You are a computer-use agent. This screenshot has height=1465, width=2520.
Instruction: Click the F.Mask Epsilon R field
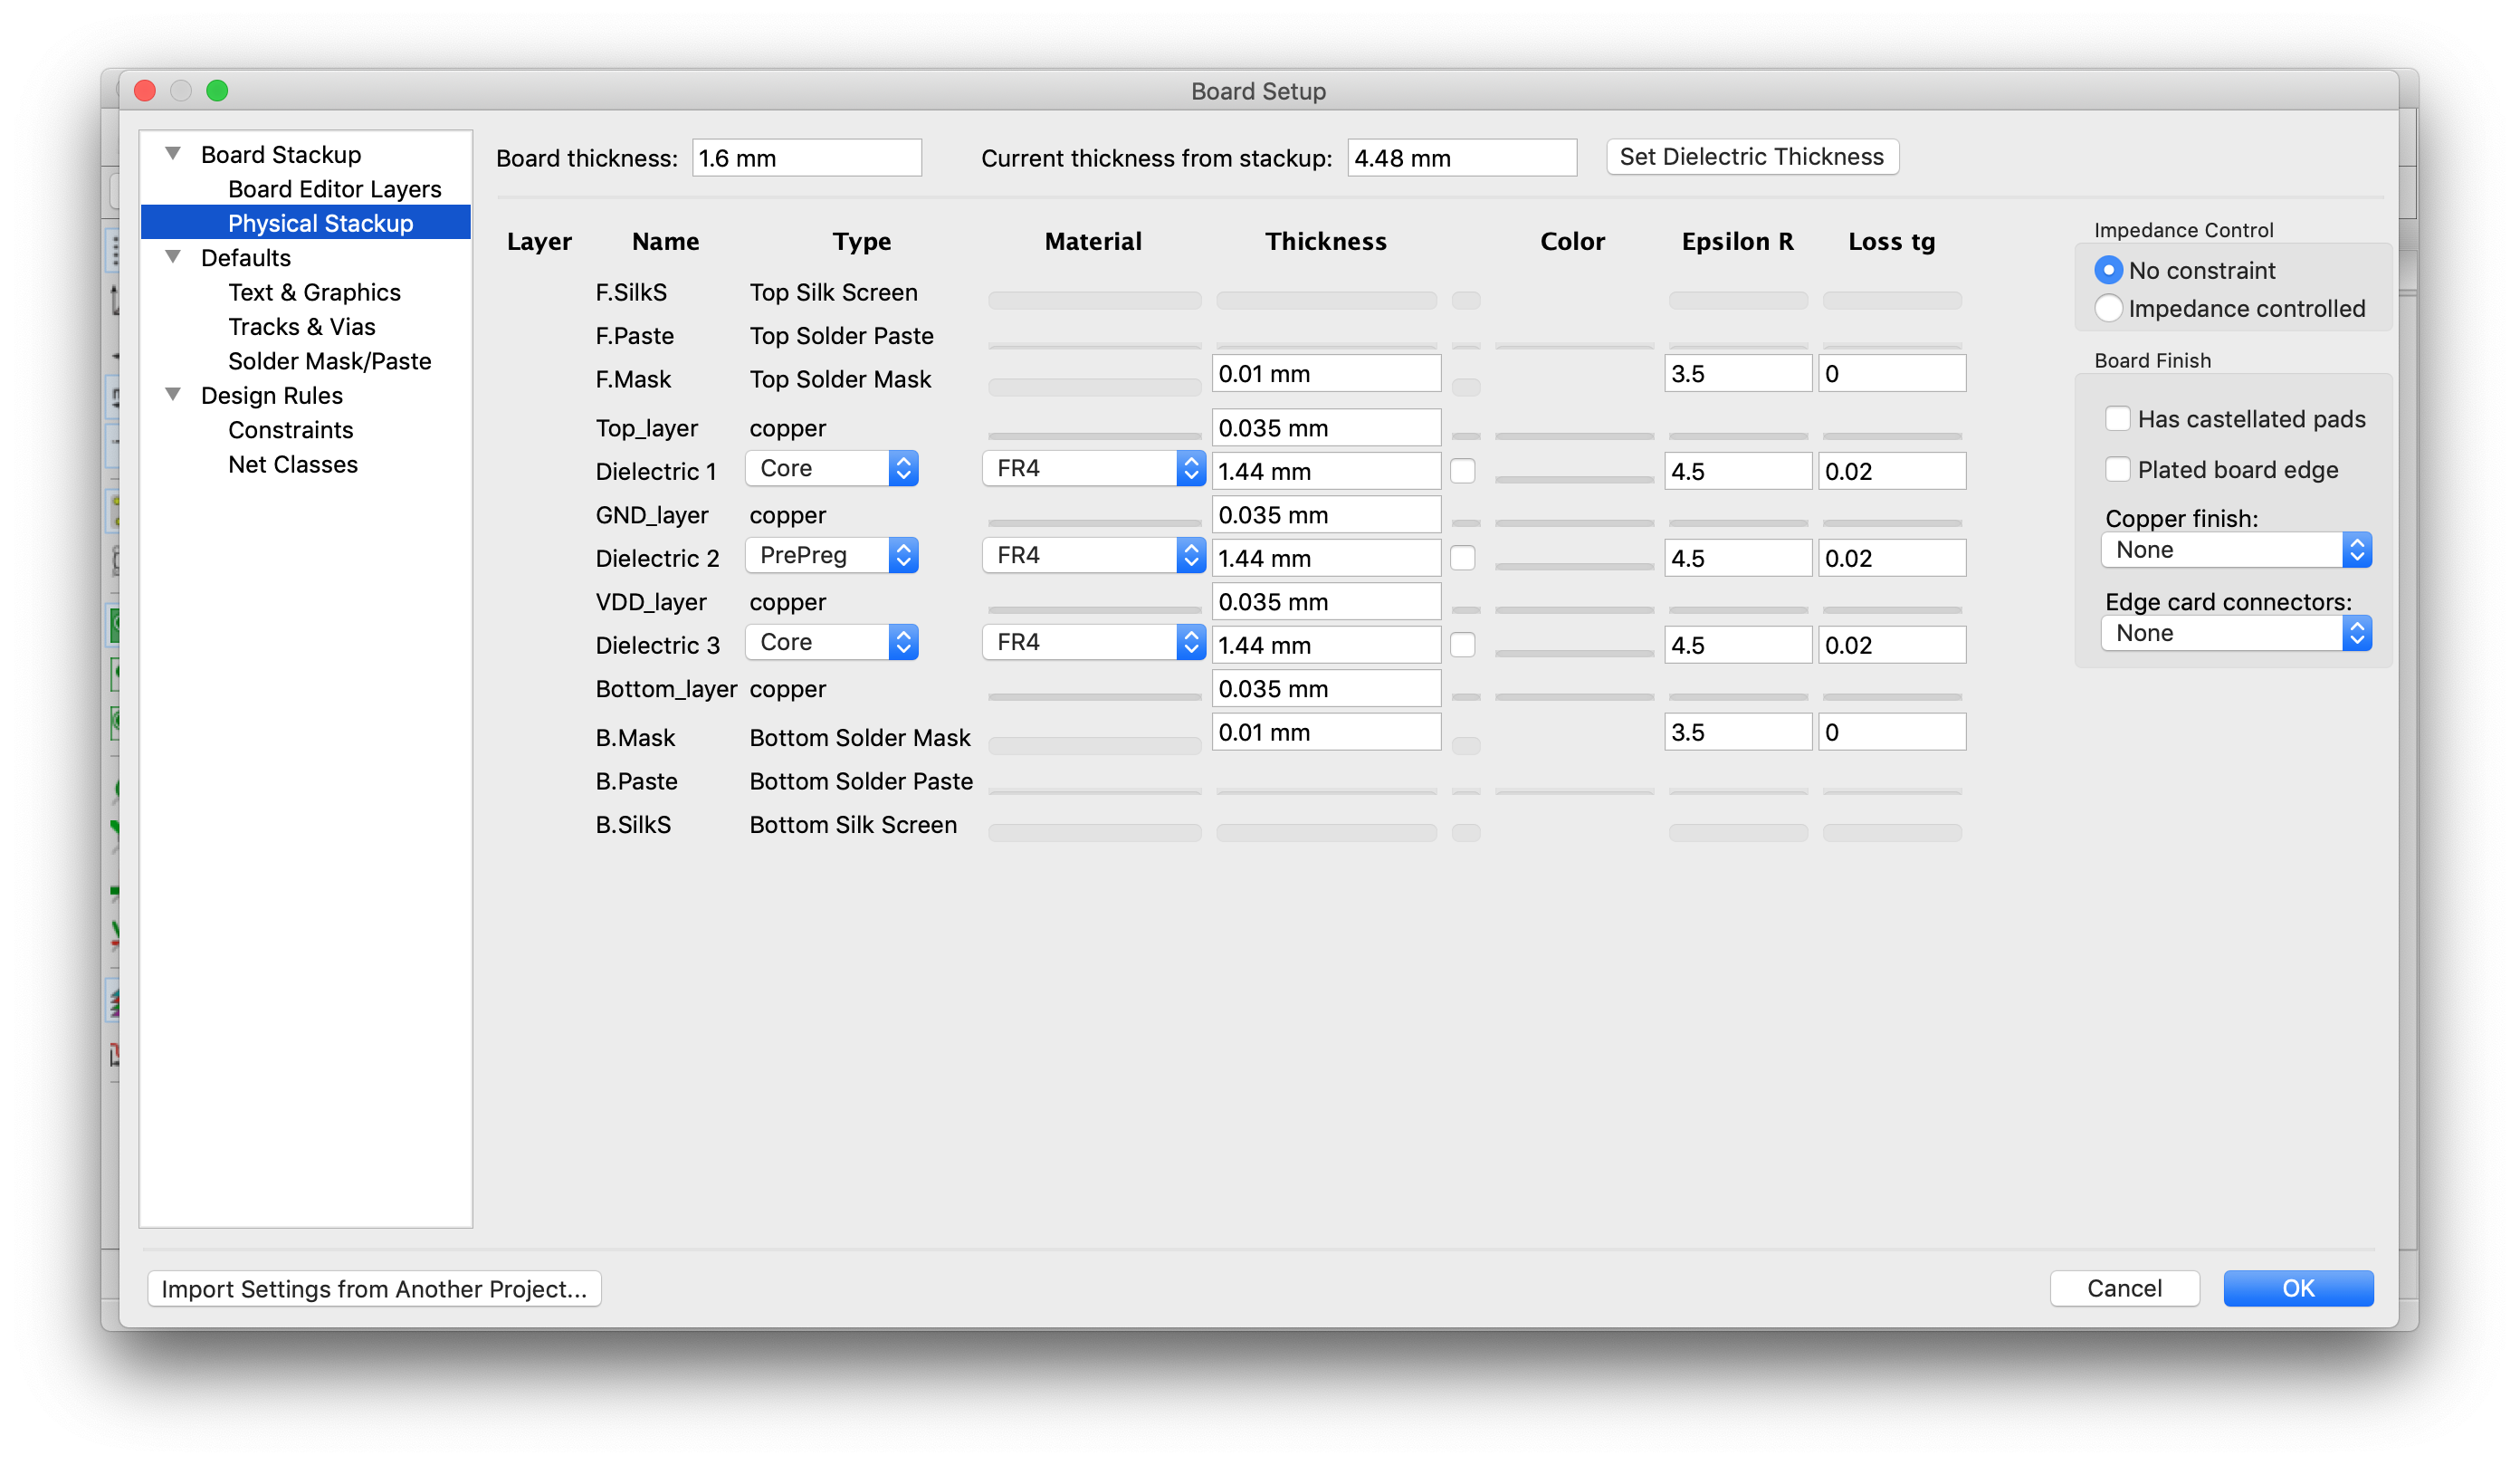(1737, 374)
